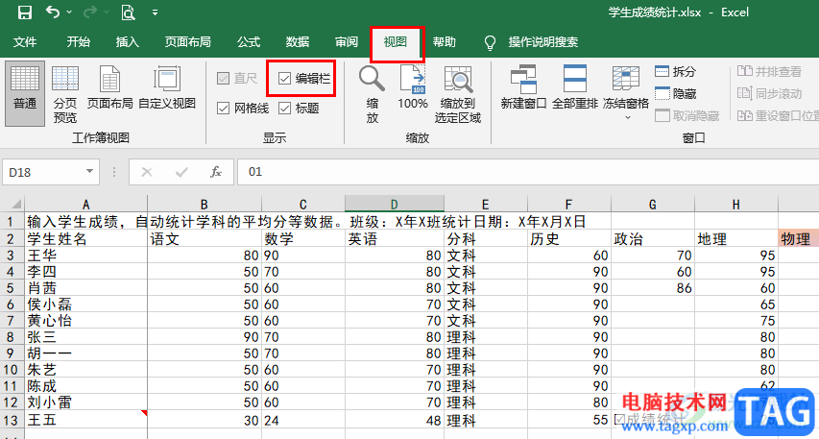This screenshot has width=819, height=439.
Task: Customize the quick access toolbar dropdown
Action: 156,12
